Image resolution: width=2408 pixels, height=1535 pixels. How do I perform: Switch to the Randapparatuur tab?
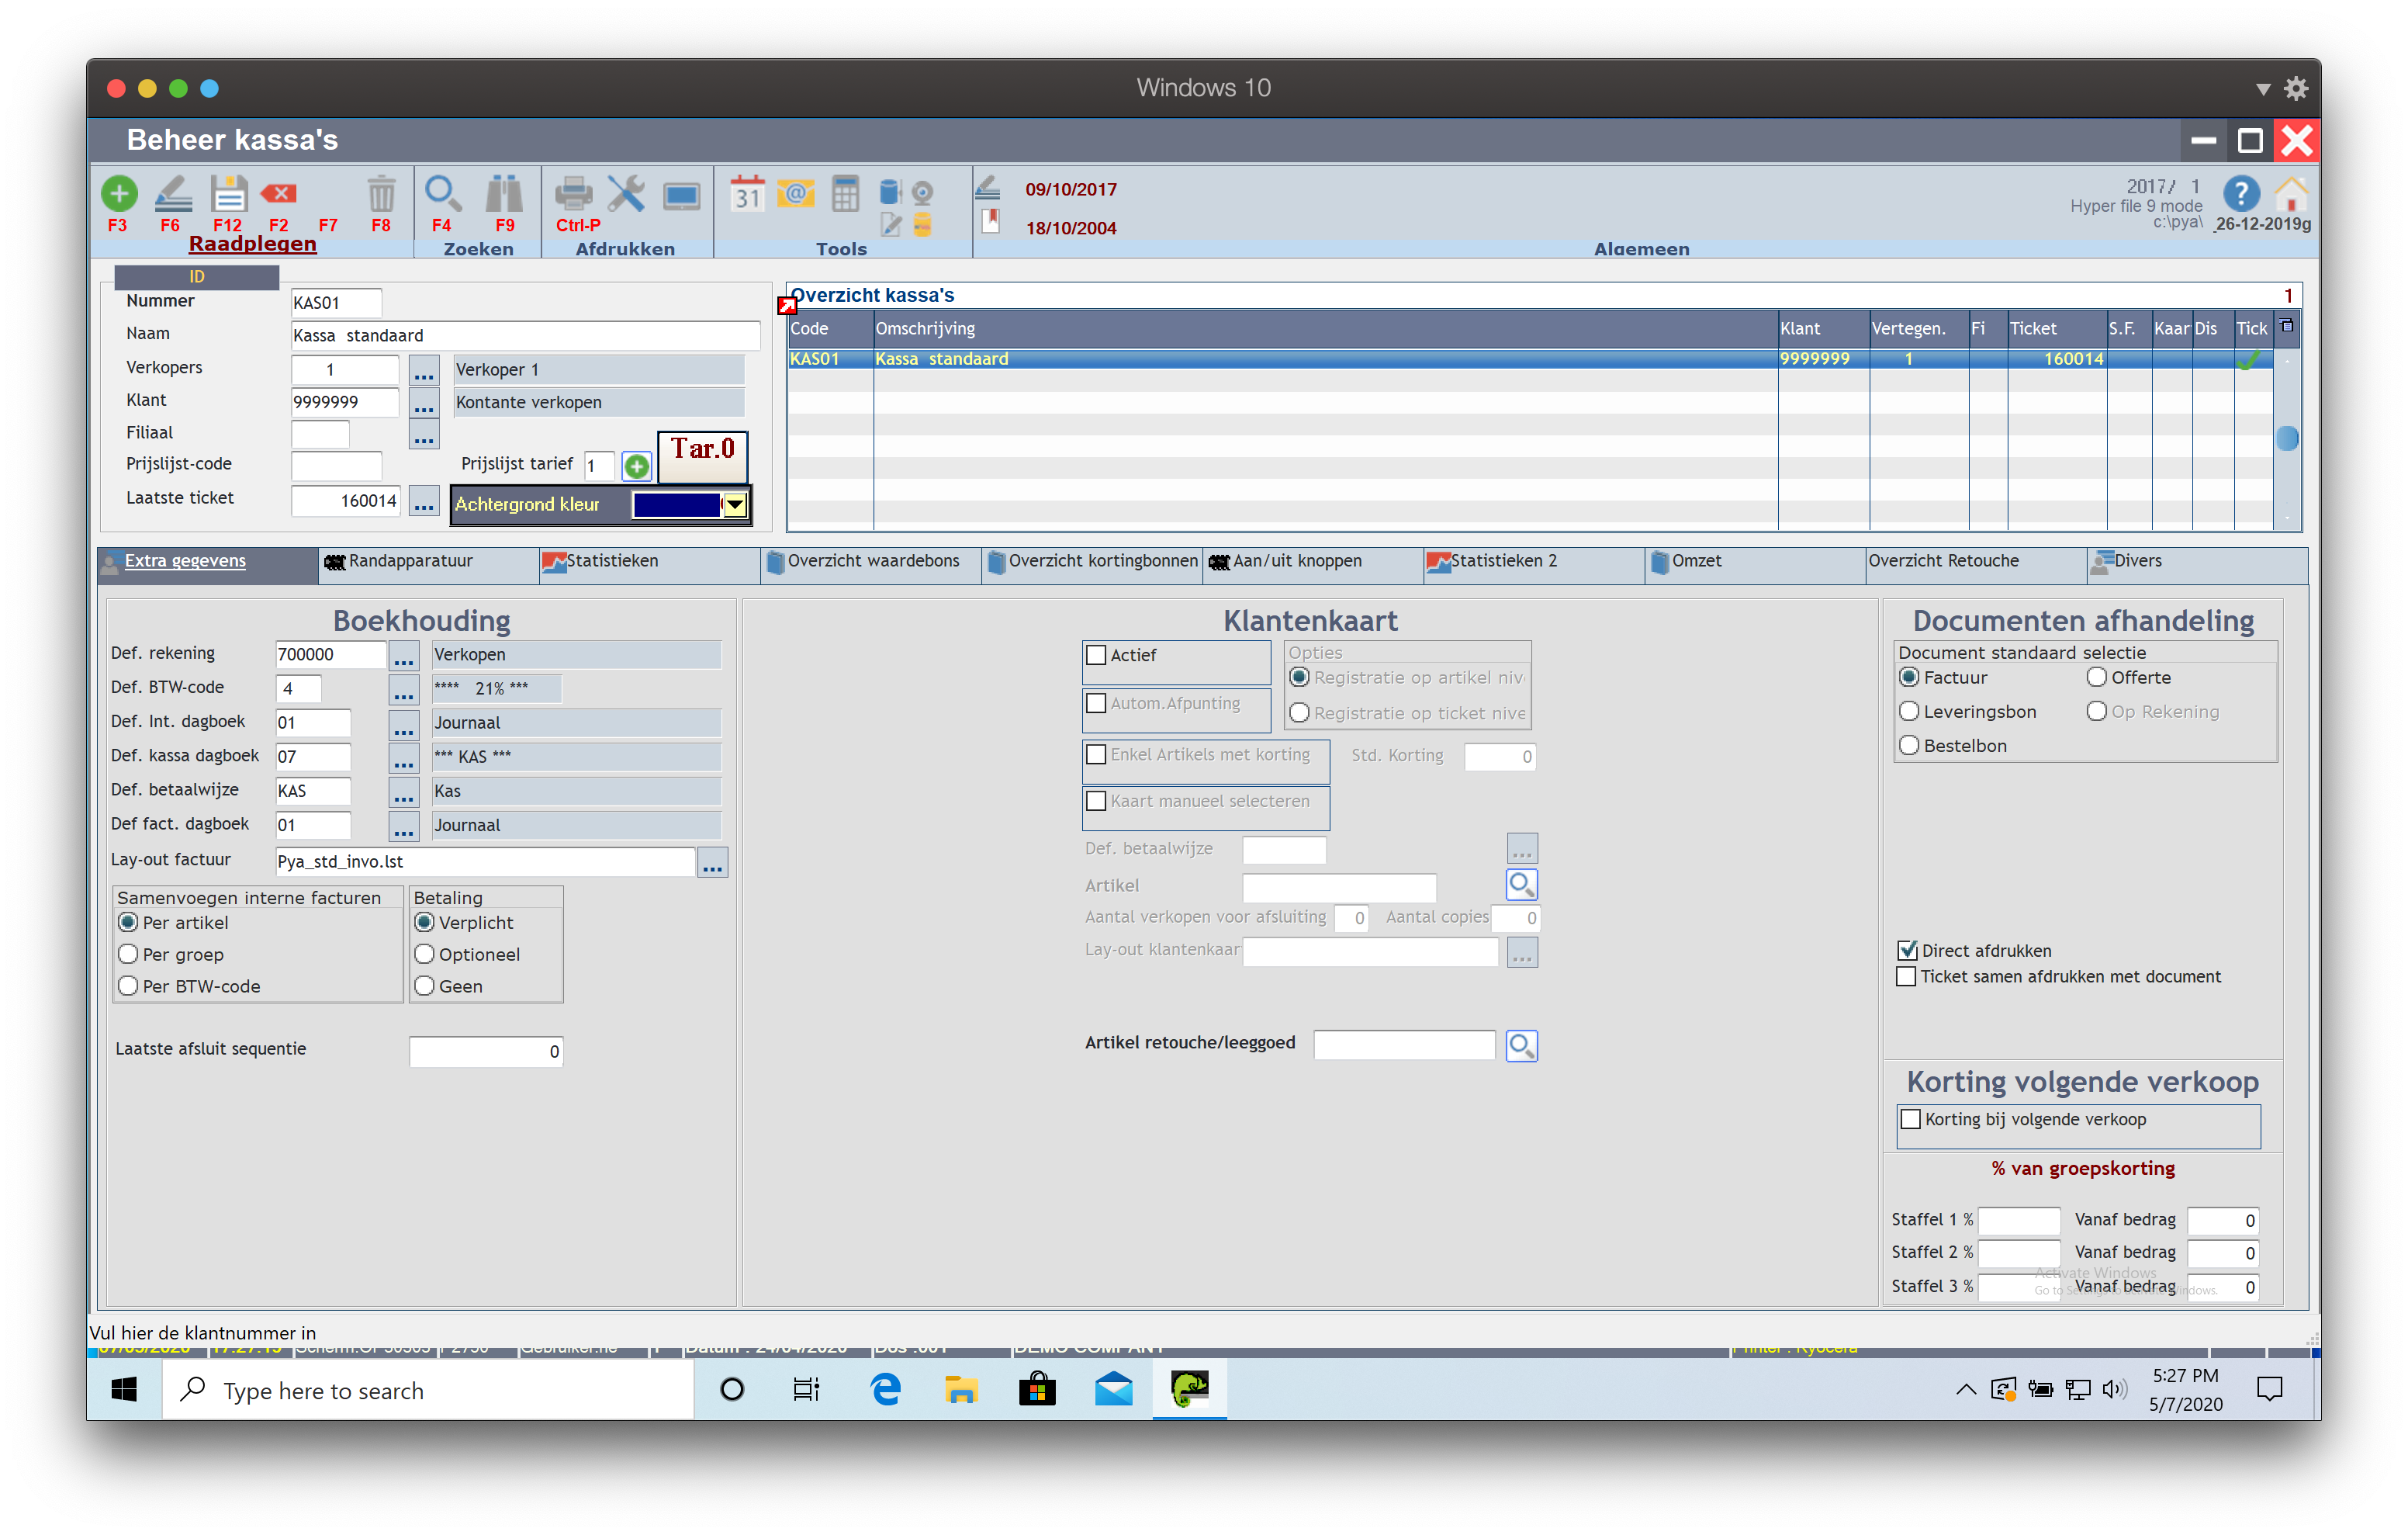(410, 561)
